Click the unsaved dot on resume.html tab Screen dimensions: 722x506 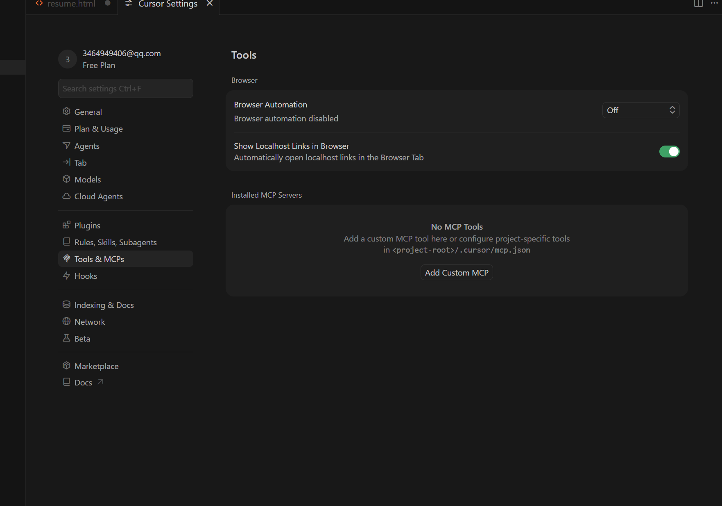click(108, 3)
